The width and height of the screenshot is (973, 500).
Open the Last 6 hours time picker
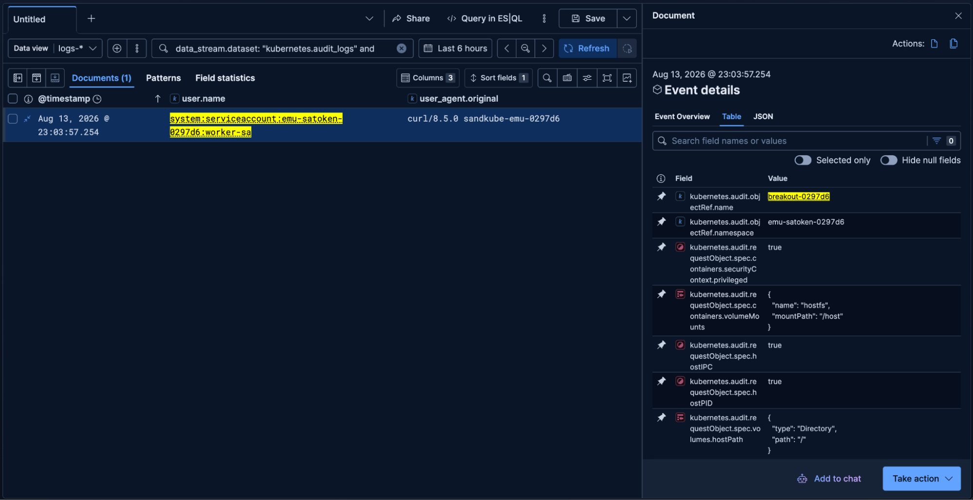[x=456, y=48]
